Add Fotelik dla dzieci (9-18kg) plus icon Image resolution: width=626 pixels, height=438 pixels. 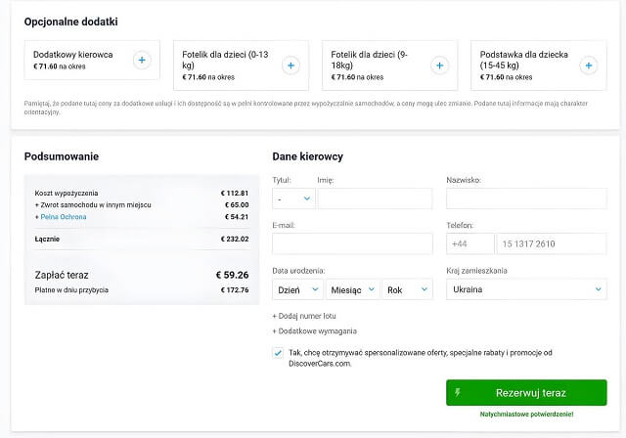pyautogui.click(x=439, y=66)
